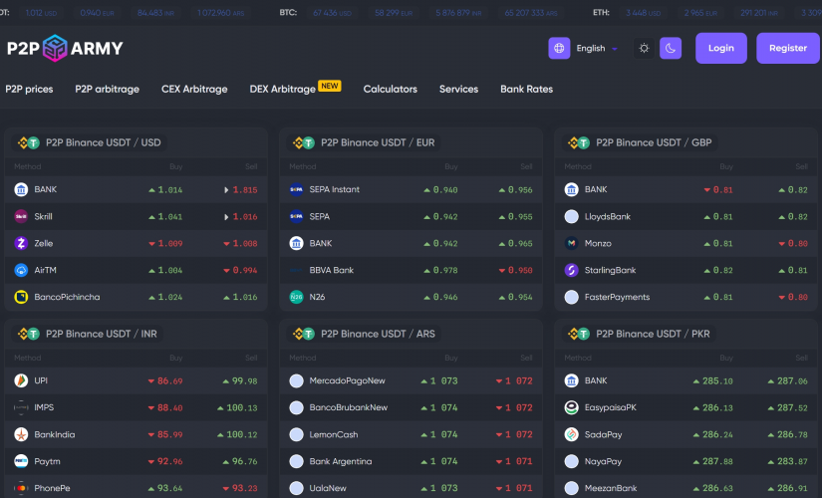Click the N26 payment icon
Viewport: 822px width, 498px height.
[296, 297]
